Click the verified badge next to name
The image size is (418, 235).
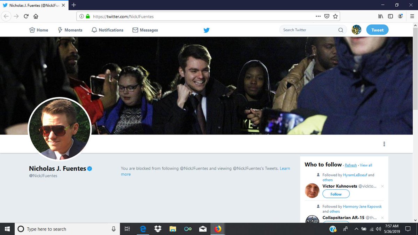coord(90,169)
